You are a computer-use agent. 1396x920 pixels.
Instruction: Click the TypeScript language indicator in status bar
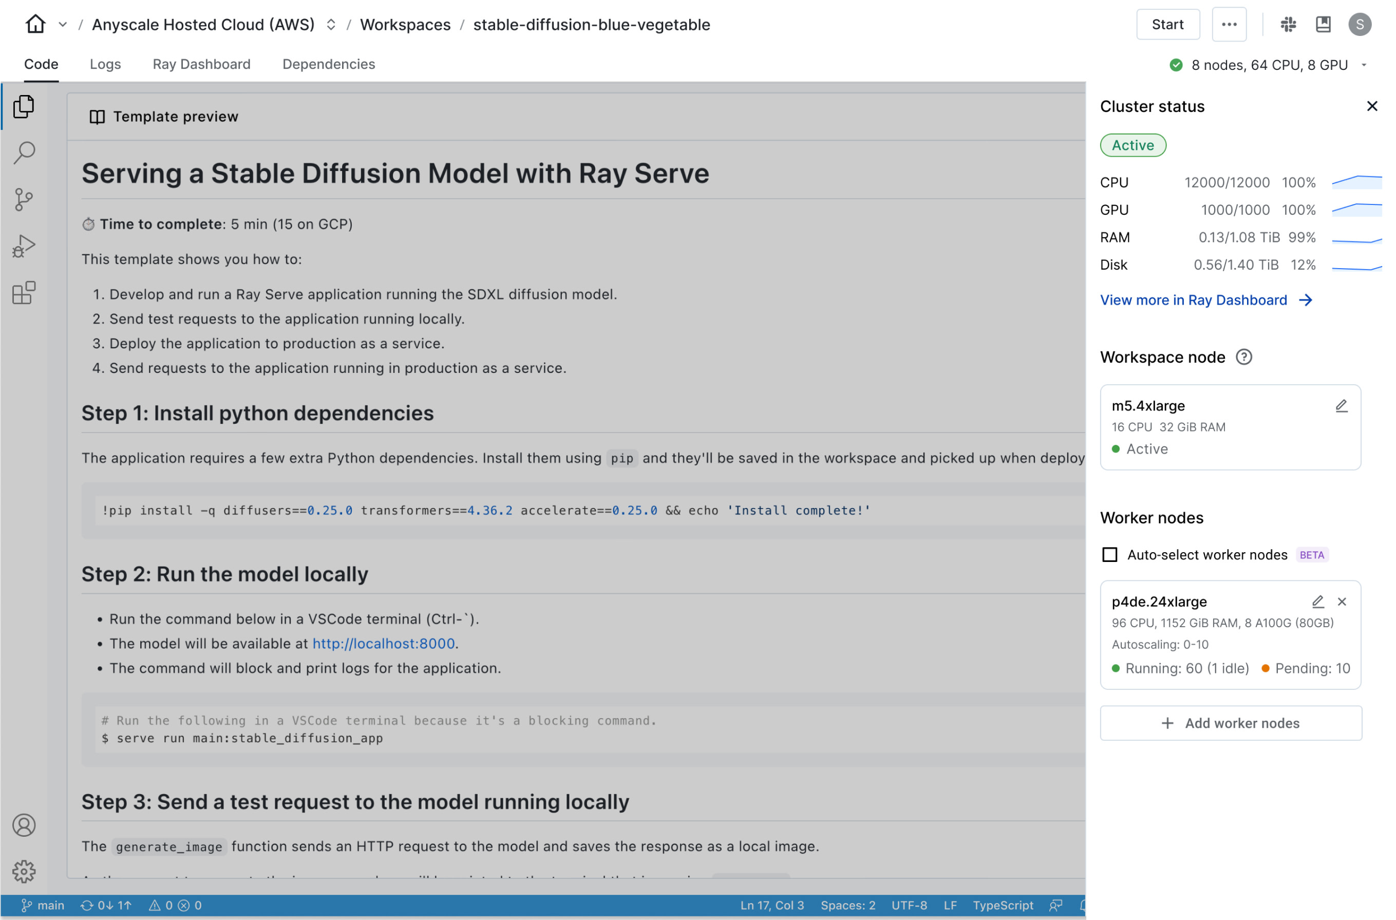pos(1003,905)
